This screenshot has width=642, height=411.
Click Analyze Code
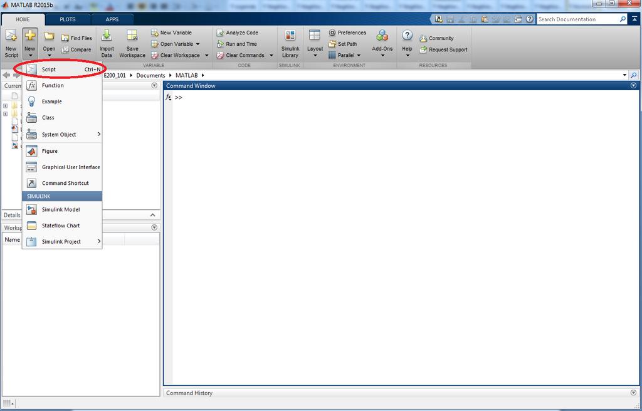pos(238,33)
